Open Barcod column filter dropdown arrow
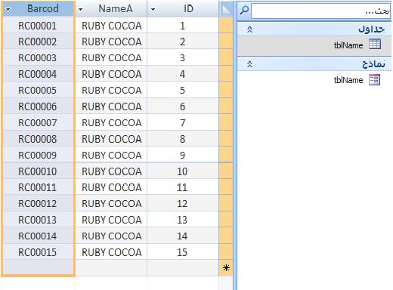Viewport: 393px width, 290px height. [8, 10]
